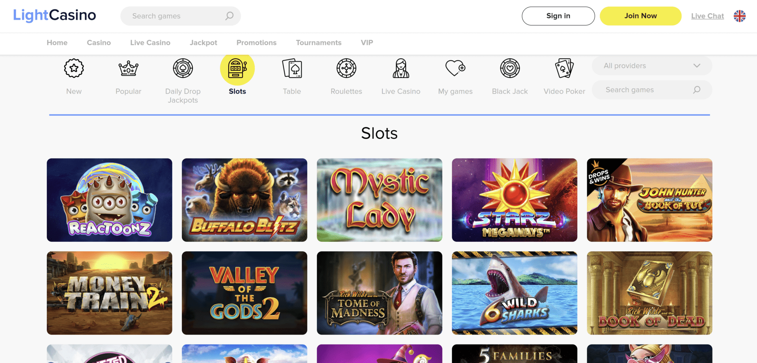
Task: Select the Slots machine category icon
Action: tap(237, 68)
